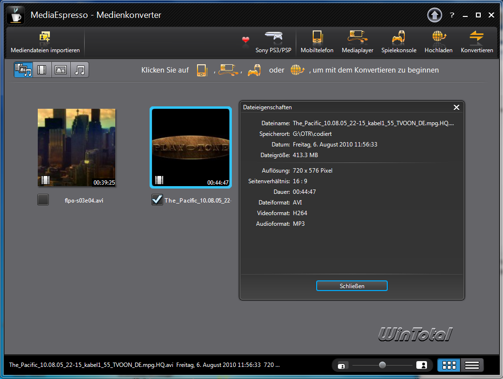Click the update arrow icon in title bar
Image resolution: width=503 pixels, height=379 pixels.
(434, 15)
